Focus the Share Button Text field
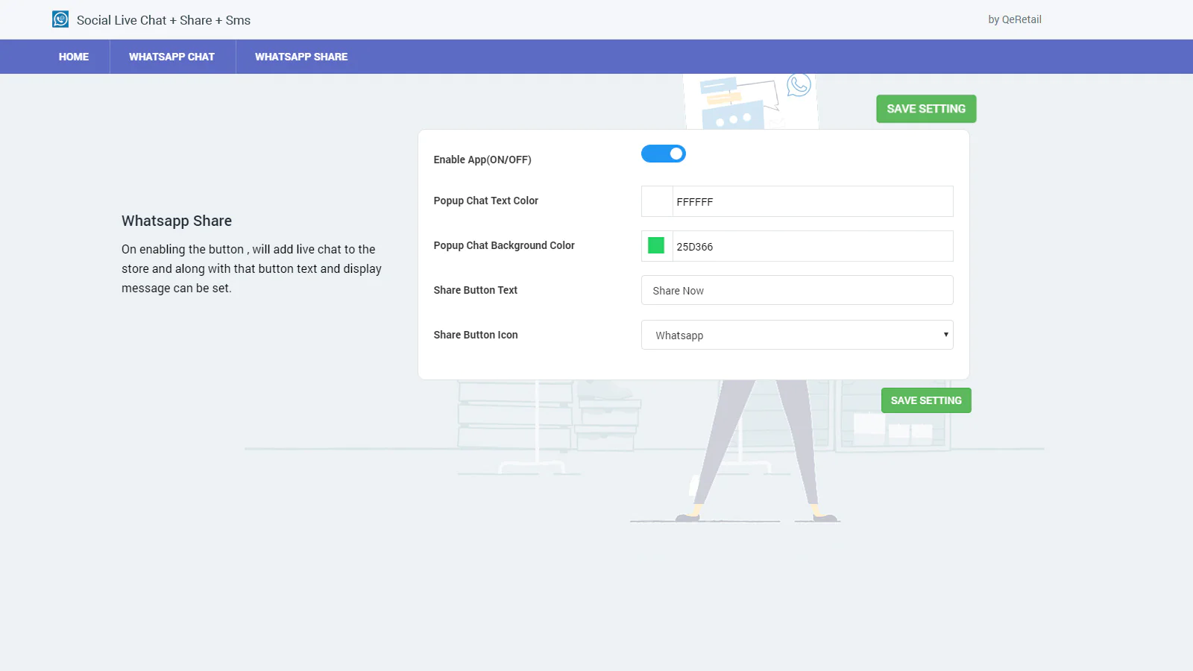Screen dimensions: 1193x671 pos(797,290)
